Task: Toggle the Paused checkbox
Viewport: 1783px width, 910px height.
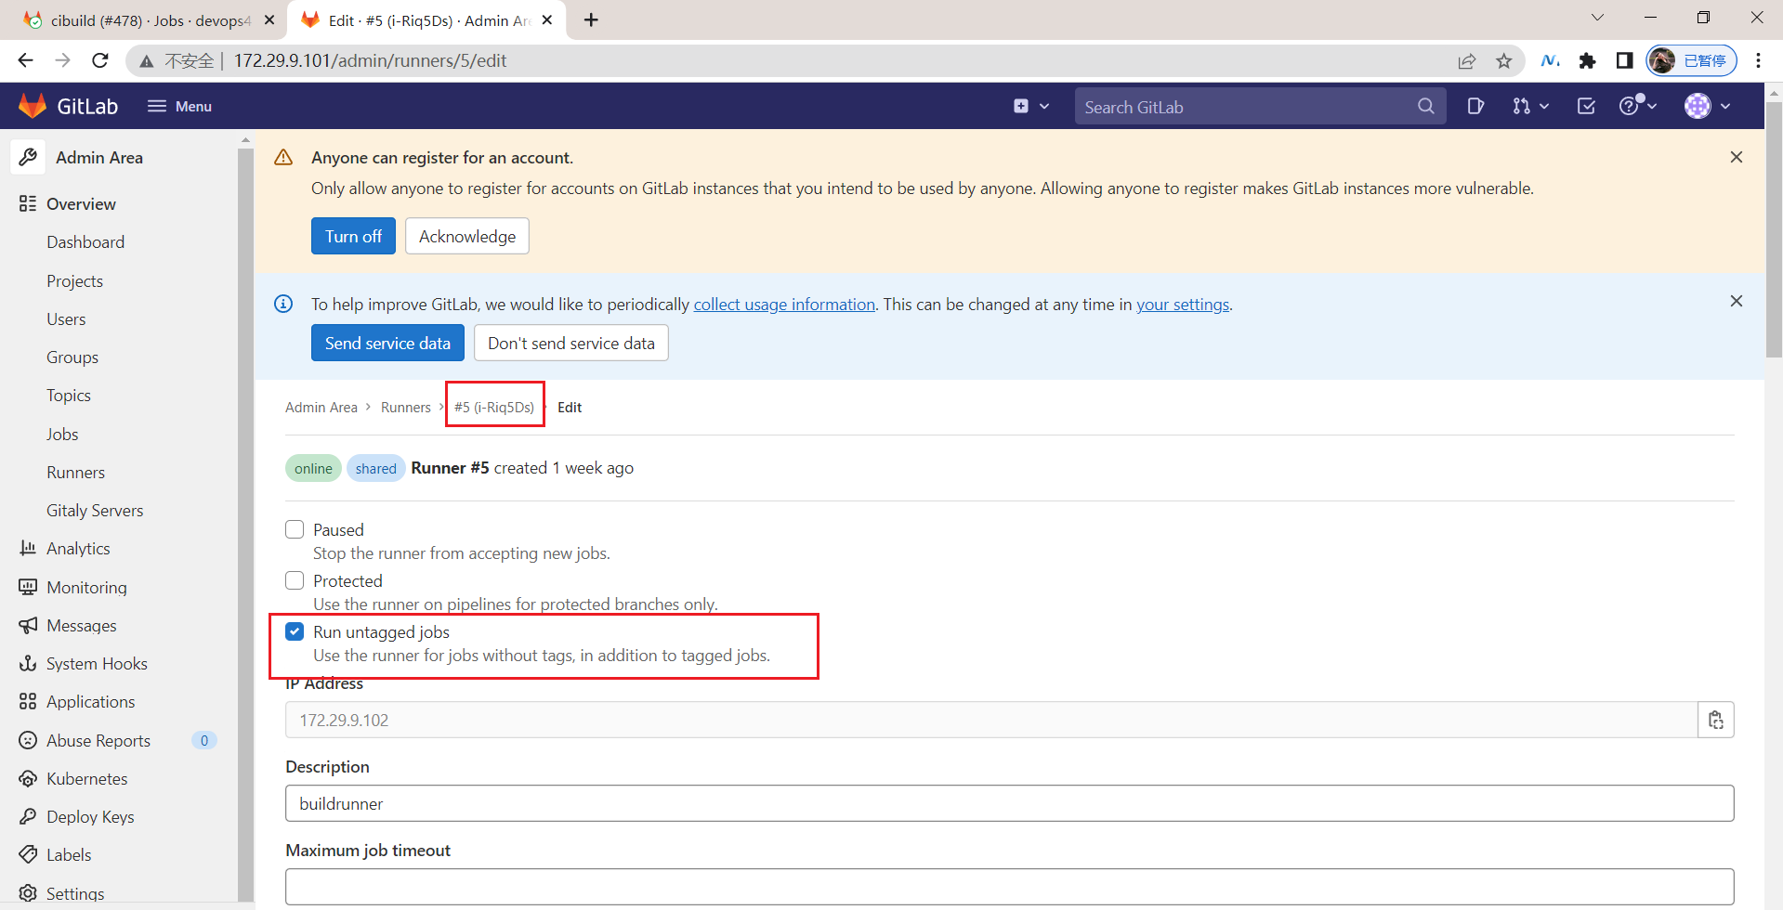Action: [295, 529]
